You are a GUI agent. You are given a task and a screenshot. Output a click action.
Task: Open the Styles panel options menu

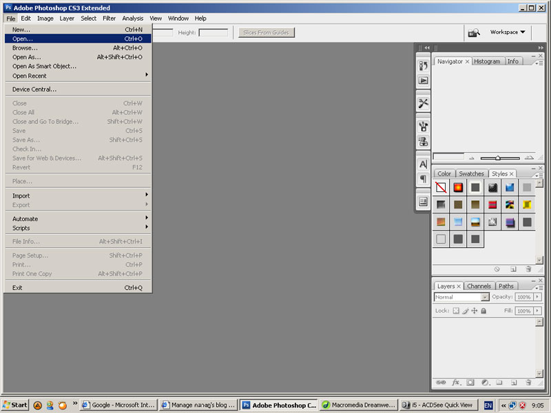click(x=539, y=176)
